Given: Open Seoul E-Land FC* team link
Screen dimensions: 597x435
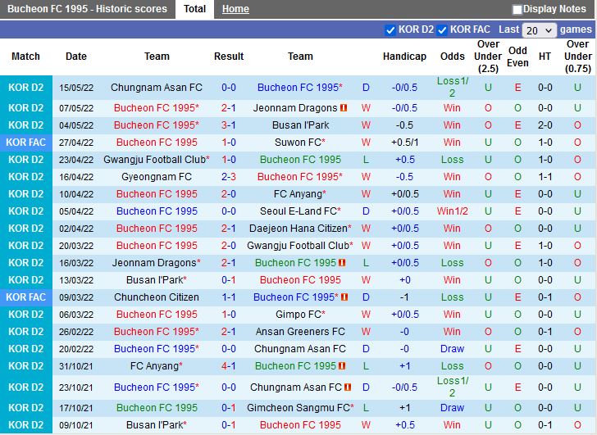Looking at the screenshot, I should point(300,211).
